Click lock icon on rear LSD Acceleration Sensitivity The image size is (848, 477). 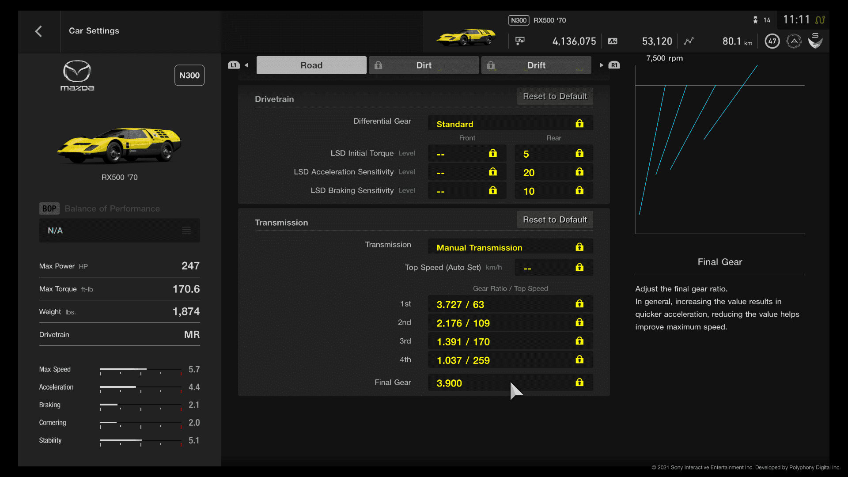pyautogui.click(x=579, y=172)
